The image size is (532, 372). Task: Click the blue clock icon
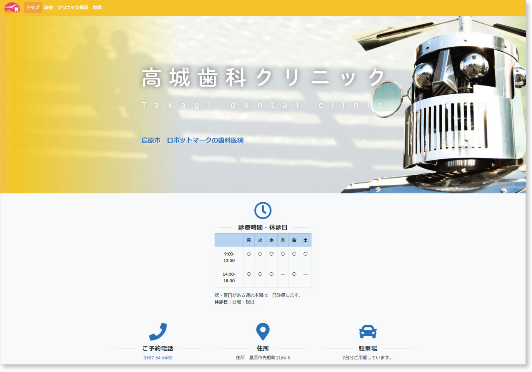coord(263,211)
